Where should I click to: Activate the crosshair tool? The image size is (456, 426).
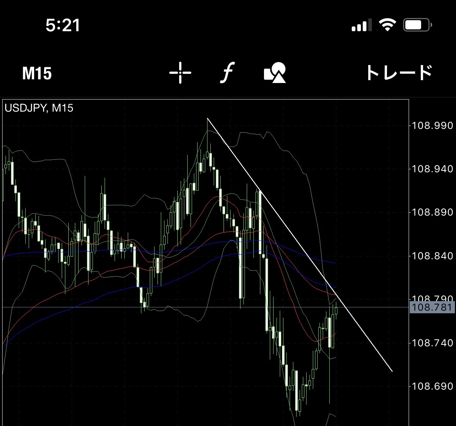click(x=180, y=73)
